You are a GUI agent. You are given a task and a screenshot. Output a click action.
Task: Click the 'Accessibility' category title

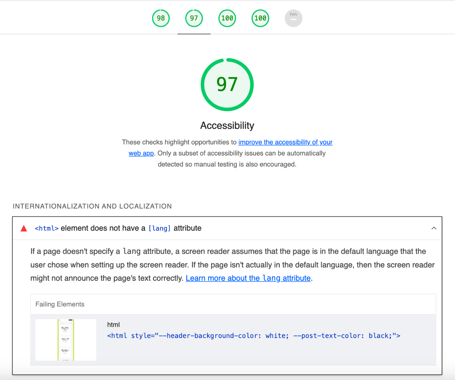(x=227, y=126)
